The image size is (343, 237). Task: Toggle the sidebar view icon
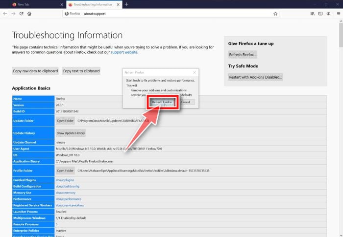pyautogui.click(x=320, y=14)
